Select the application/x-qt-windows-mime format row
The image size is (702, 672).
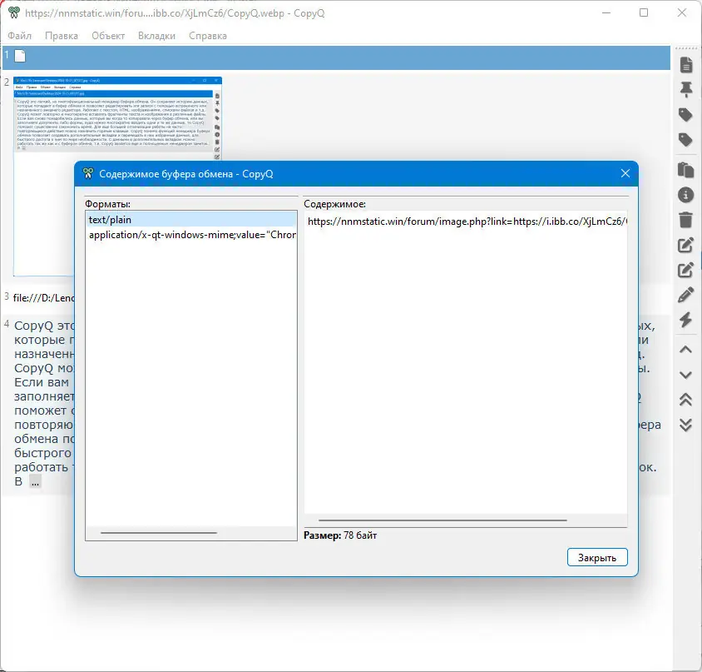point(191,235)
